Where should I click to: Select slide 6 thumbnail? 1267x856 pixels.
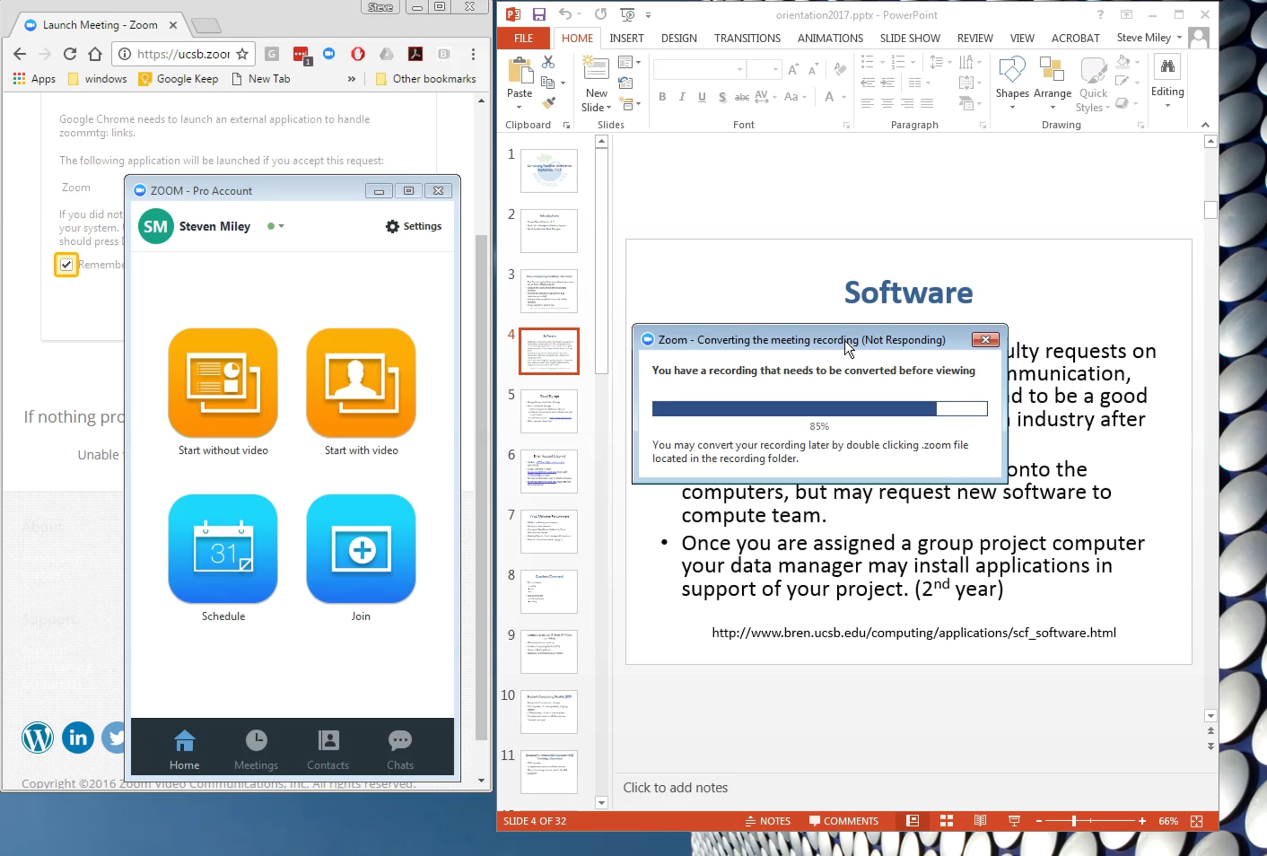[549, 471]
